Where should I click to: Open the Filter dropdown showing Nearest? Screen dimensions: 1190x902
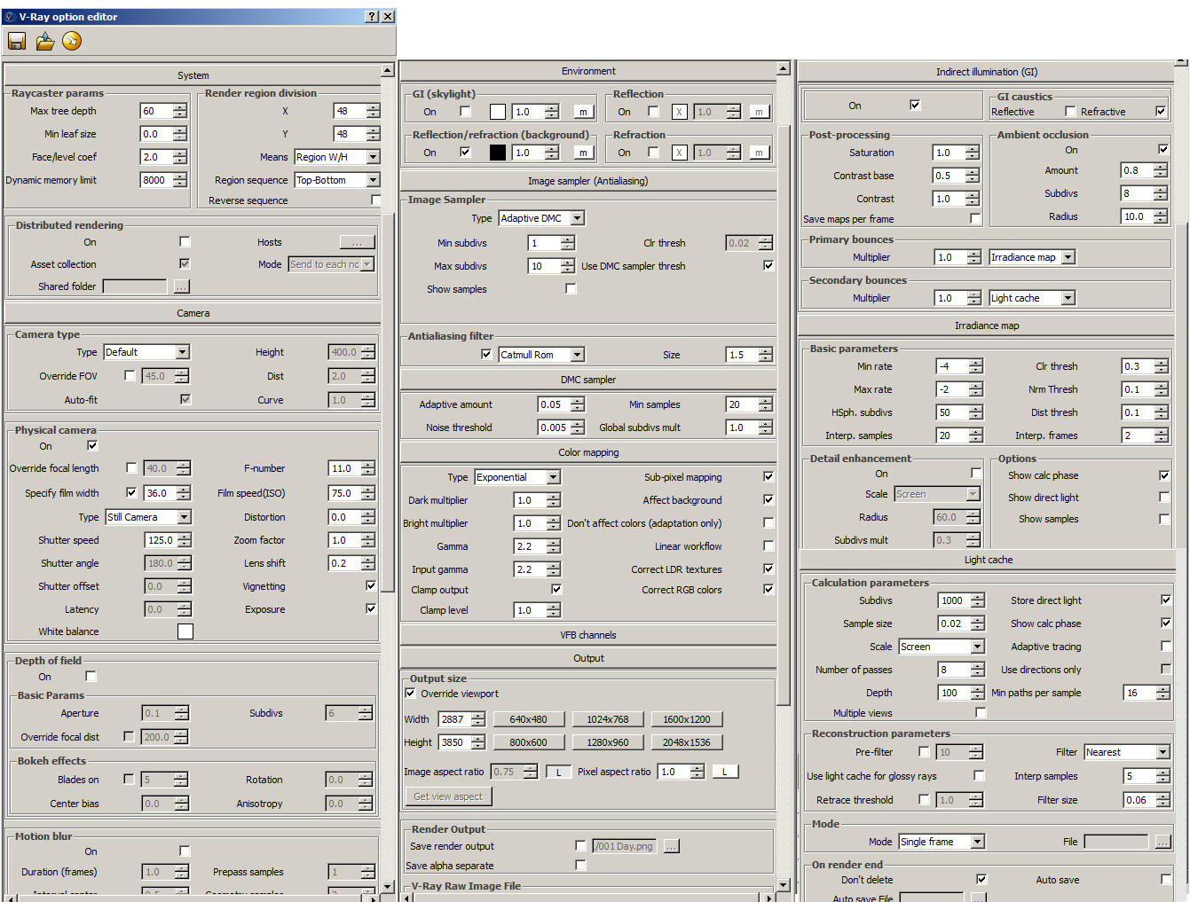click(1127, 752)
